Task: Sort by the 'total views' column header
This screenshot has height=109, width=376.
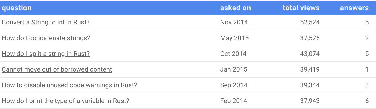Action: (x=301, y=8)
